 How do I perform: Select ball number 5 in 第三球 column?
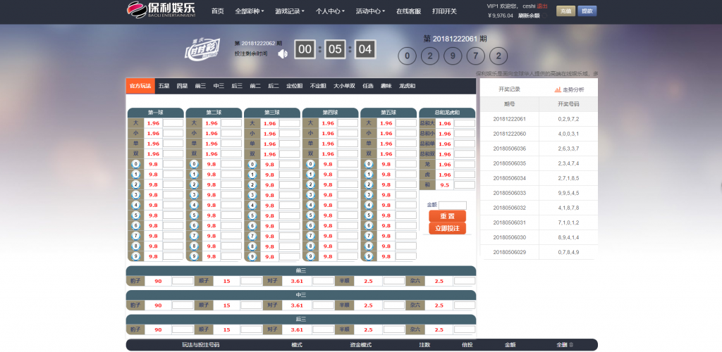(252, 215)
